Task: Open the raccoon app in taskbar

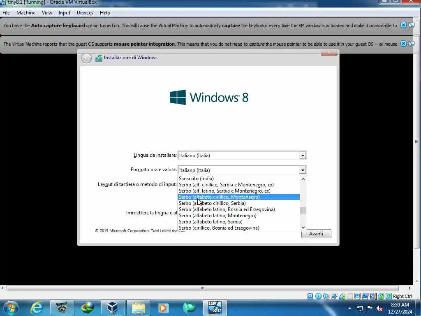Action: (x=62, y=308)
